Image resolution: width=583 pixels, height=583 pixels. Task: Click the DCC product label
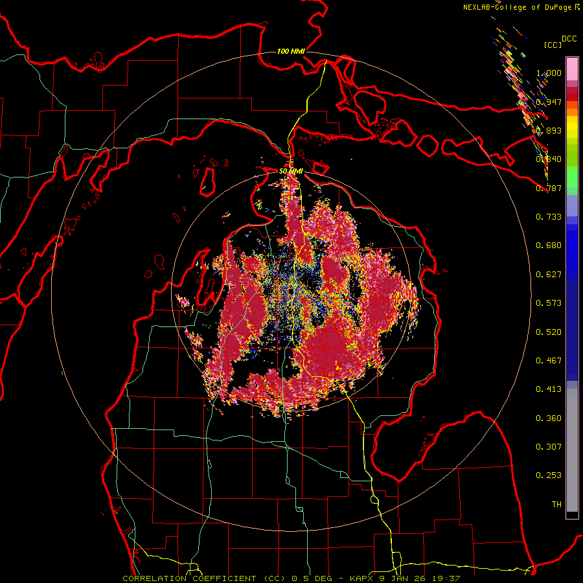[x=569, y=39]
